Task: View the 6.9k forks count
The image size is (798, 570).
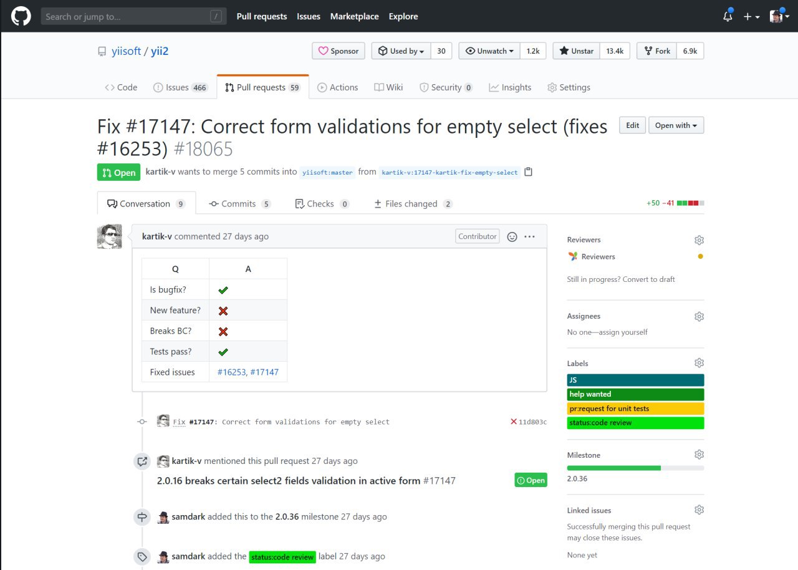Action: [x=690, y=51]
